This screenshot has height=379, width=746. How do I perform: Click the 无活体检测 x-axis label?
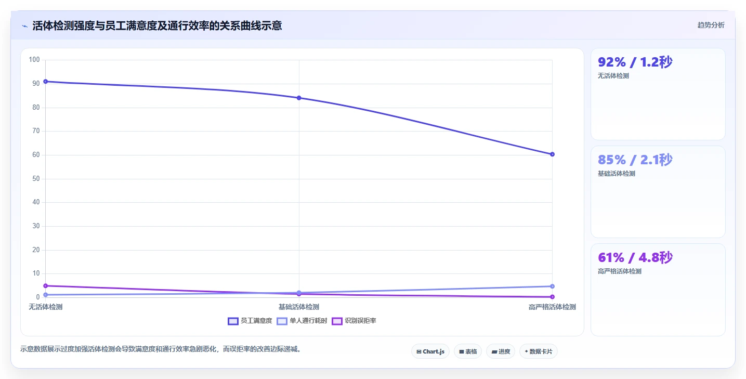(46, 307)
